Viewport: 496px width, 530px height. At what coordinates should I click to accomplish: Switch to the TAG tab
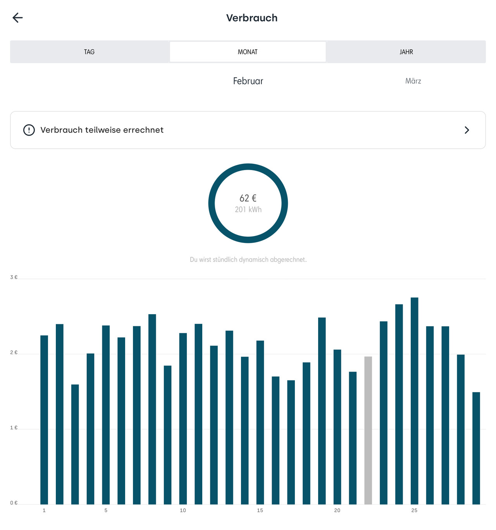click(90, 52)
